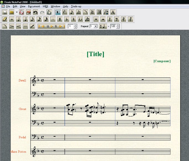Insert a thirty-second rest
Image resolution: width=189 pixels, height=161 pixels.
click(130, 19)
